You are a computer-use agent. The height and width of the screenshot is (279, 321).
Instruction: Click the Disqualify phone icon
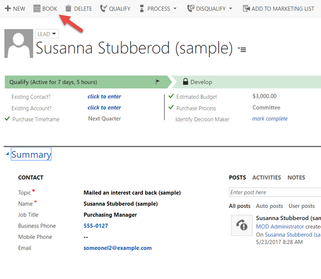tap(190, 9)
